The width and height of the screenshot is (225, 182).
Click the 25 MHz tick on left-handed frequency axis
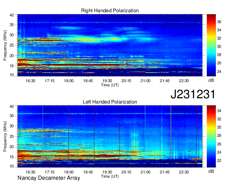(x=12, y=136)
